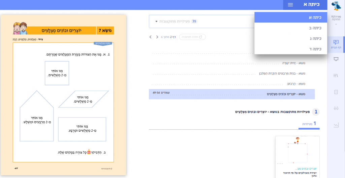This screenshot has height=178, width=345.
Task: Go to the next page with the left-pointing arrow
Action: [151, 37]
